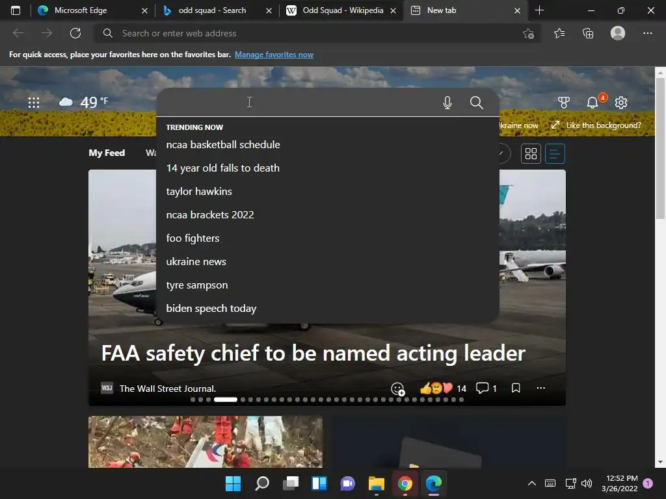
Task: Open Task View in the taskbar
Action: [x=291, y=483]
